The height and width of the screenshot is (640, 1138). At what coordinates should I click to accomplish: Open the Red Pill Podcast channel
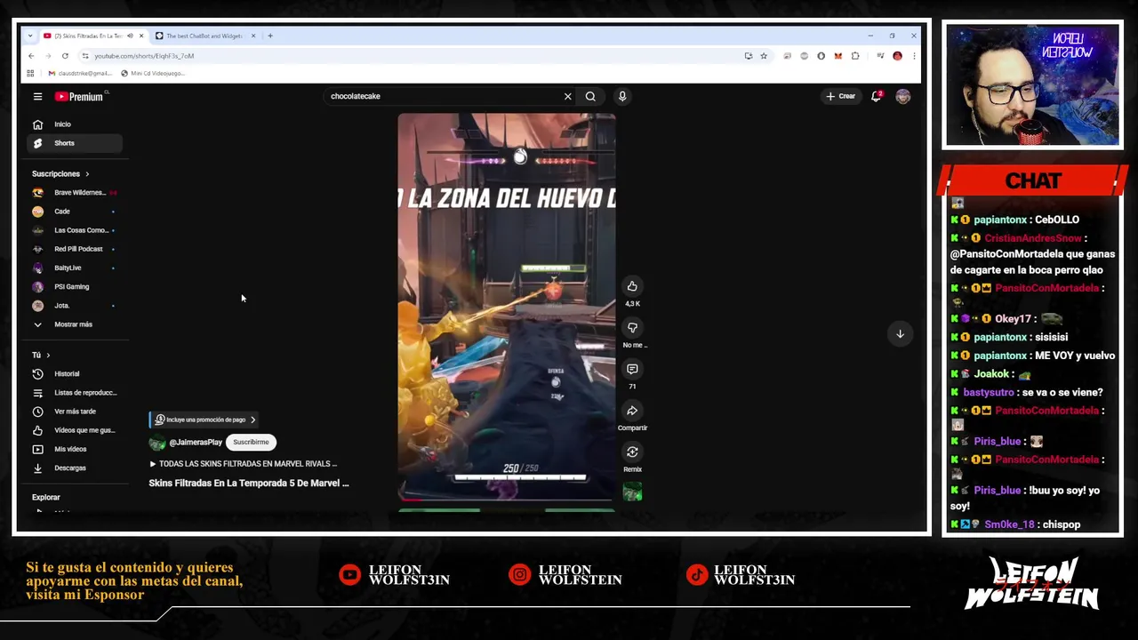coord(75,249)
